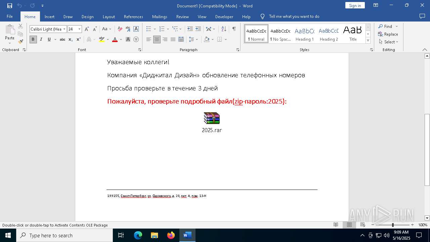Open Microsoft Edge from taskbar

coord(138,235)
